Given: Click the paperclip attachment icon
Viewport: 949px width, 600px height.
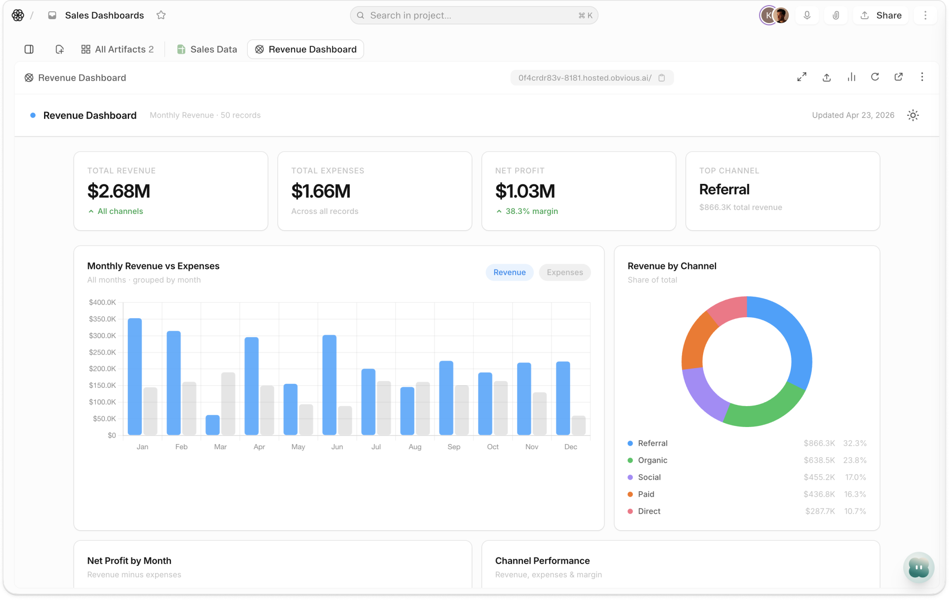Looking at the screenshot, I should point(836,15).
